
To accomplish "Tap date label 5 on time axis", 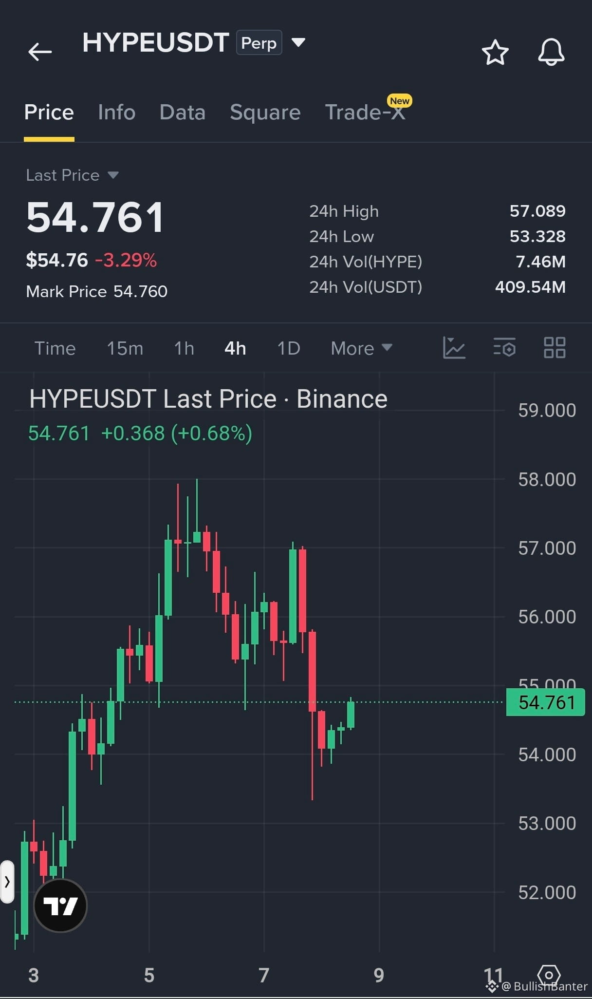I will point(149,975).
